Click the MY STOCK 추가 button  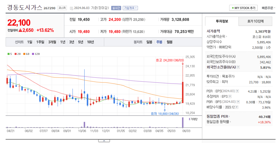coord(243,8)
